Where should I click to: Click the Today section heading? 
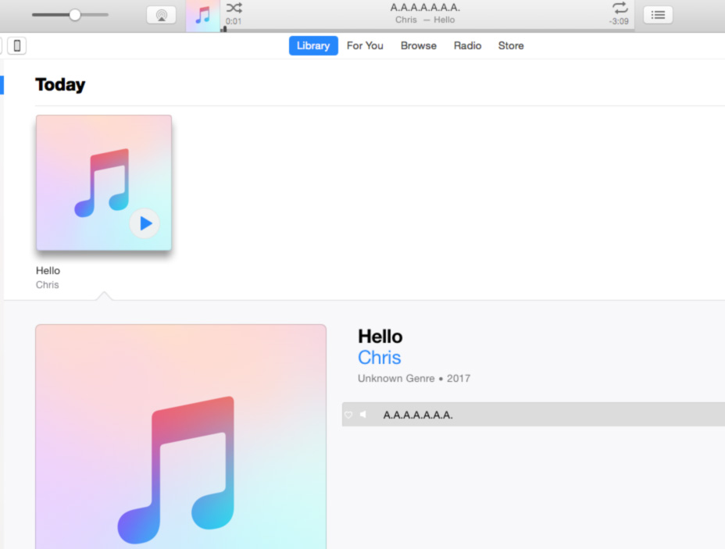(60, 84)
